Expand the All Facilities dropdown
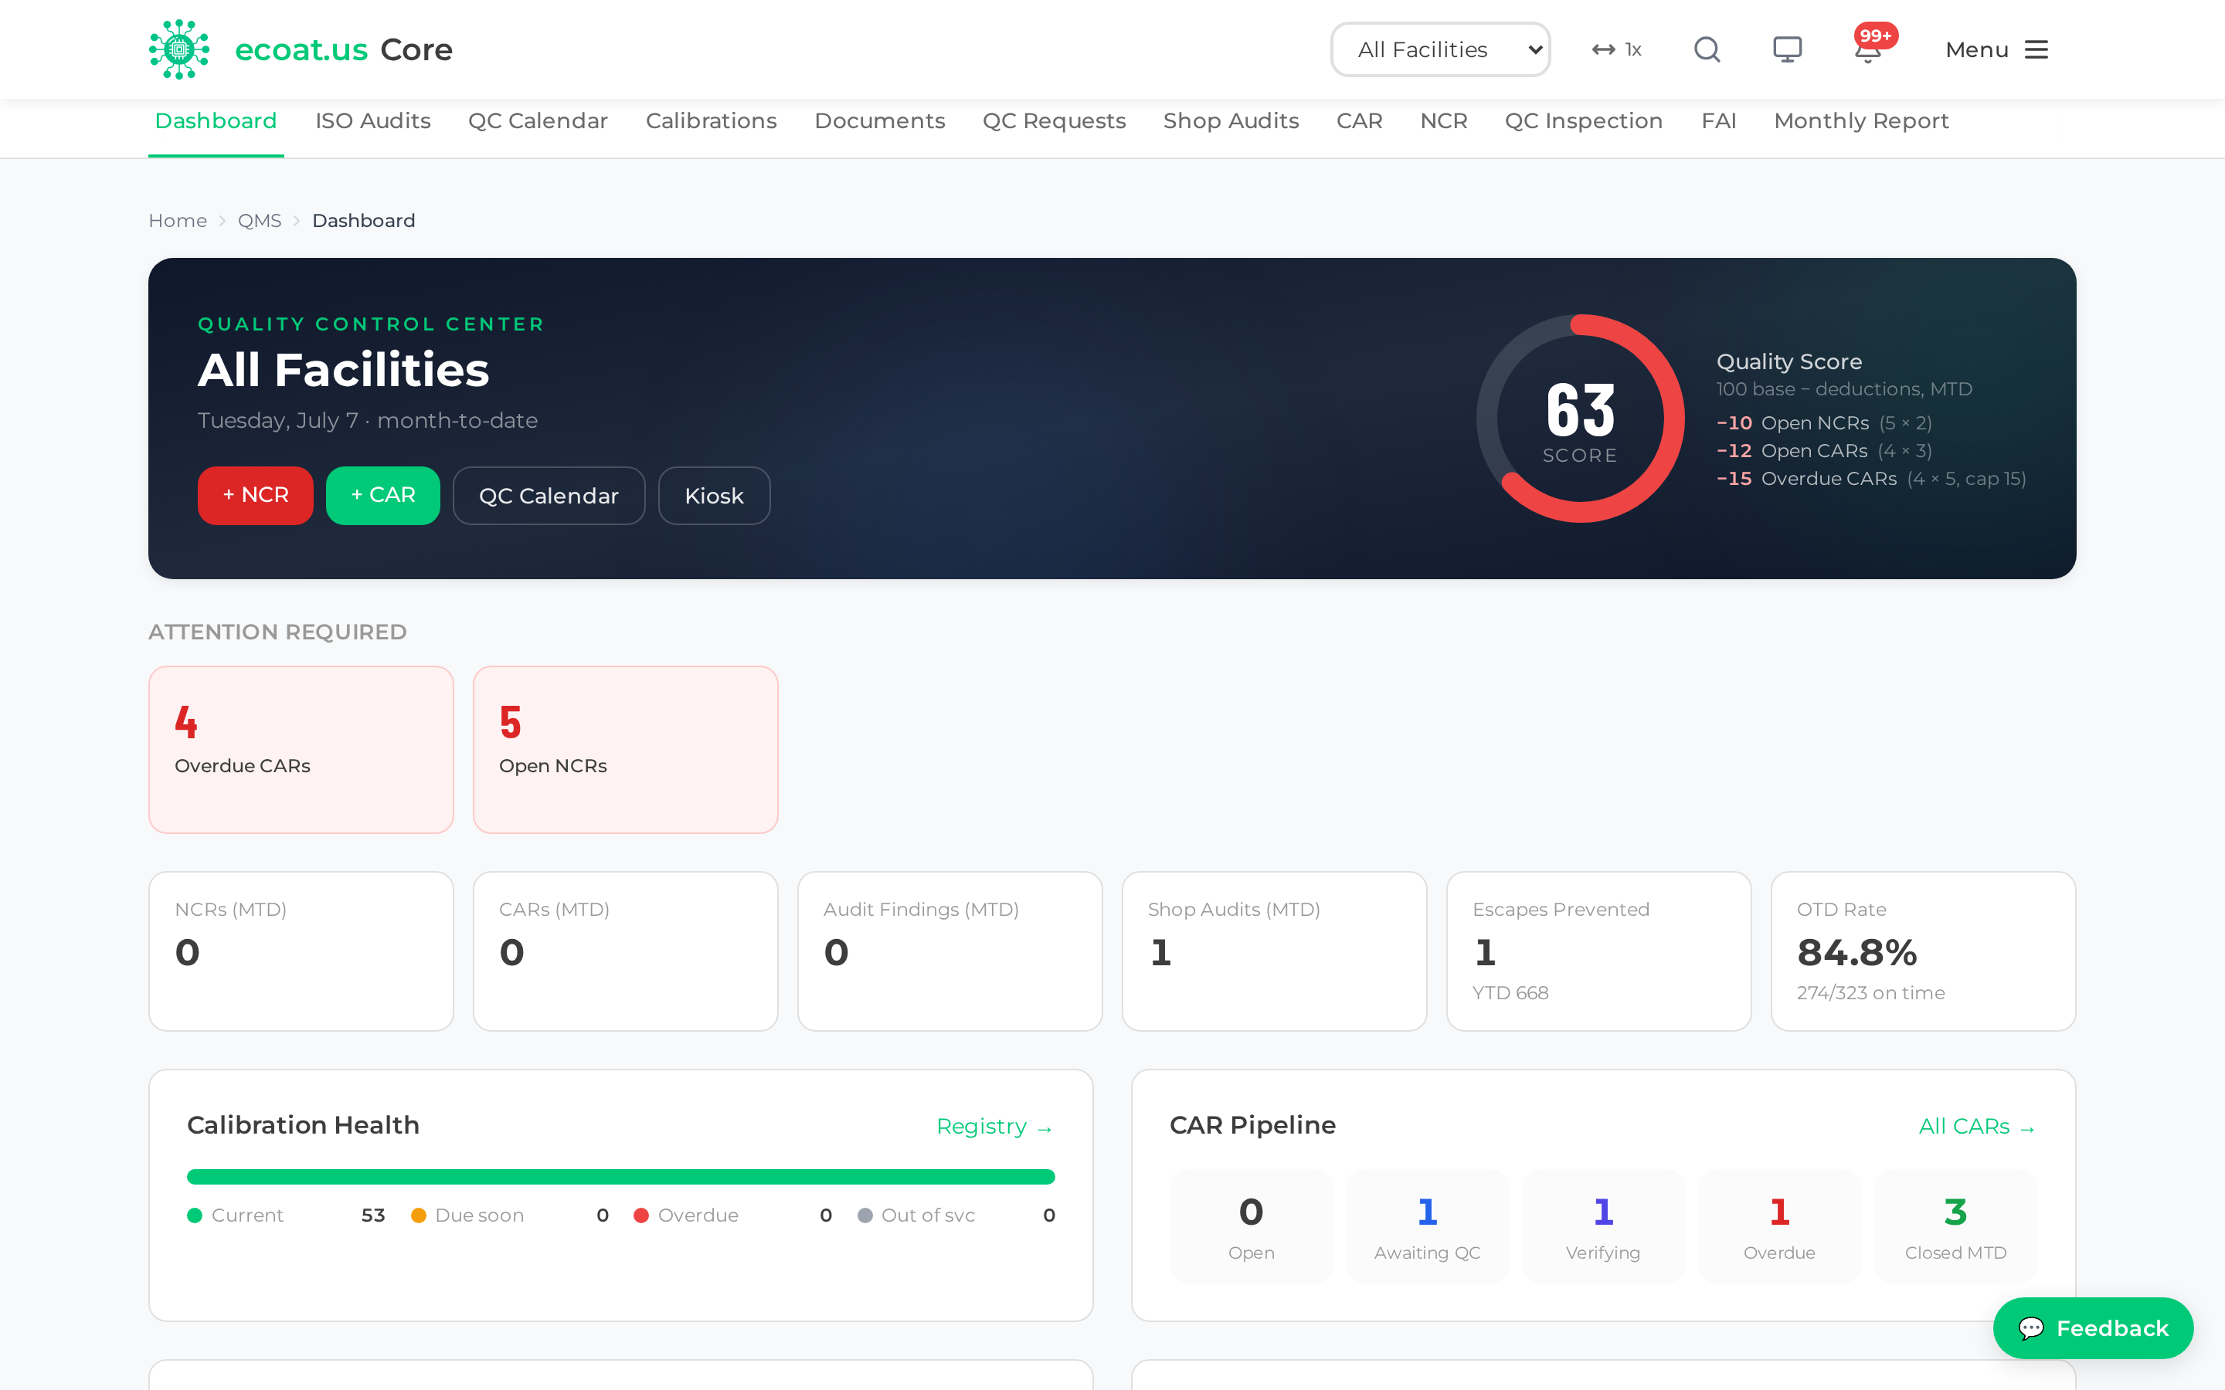 tap(1440, 49)
